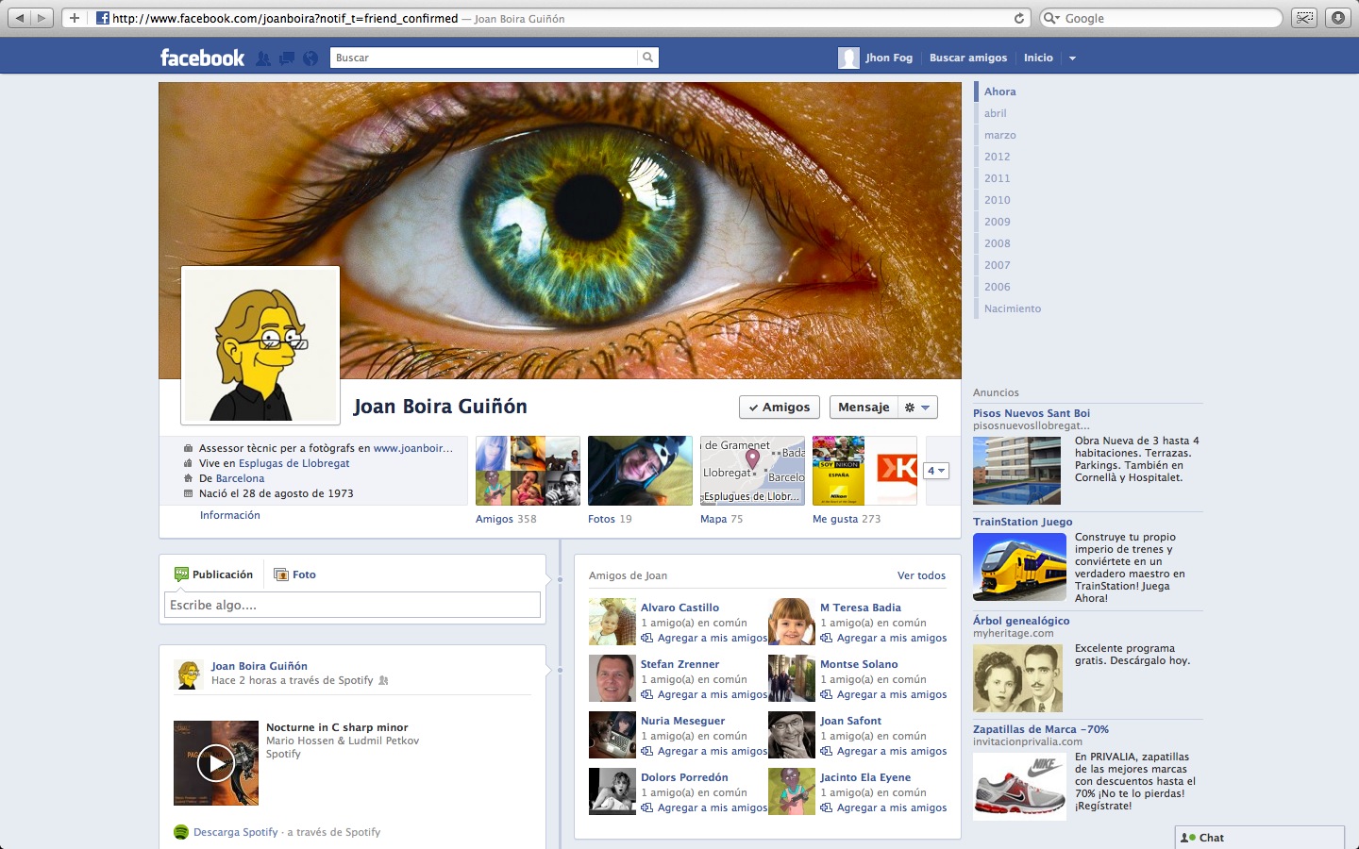Screen dimensions: 1359x849
Task: Select the Publicación tab
Action: pyautogui.click(x=214, y=574)
